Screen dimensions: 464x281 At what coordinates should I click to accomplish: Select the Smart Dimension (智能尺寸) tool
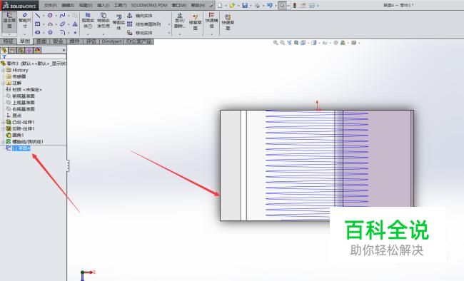24,21
